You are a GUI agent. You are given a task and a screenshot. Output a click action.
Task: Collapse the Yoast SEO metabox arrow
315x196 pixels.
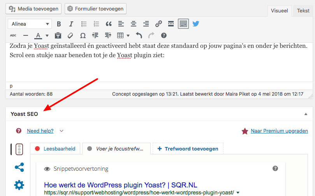[x=306, y=114]
